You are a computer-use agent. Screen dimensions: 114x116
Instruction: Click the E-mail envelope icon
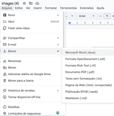(5, 44)
